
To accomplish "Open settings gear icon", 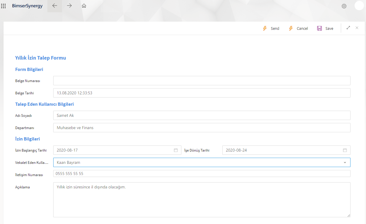I will 344,6.
